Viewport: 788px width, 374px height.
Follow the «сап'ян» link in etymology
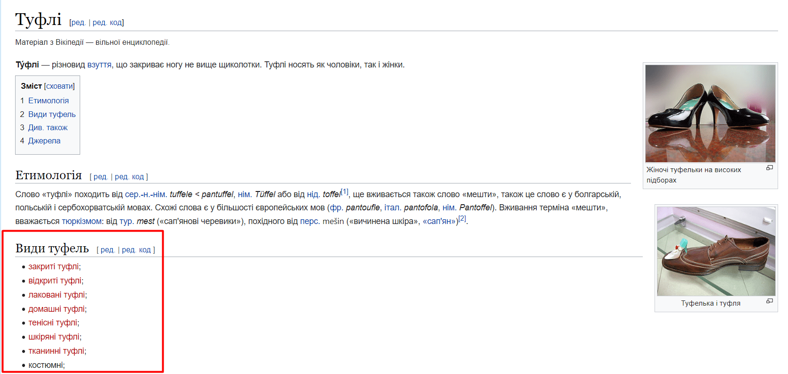[x=440, y=221]
